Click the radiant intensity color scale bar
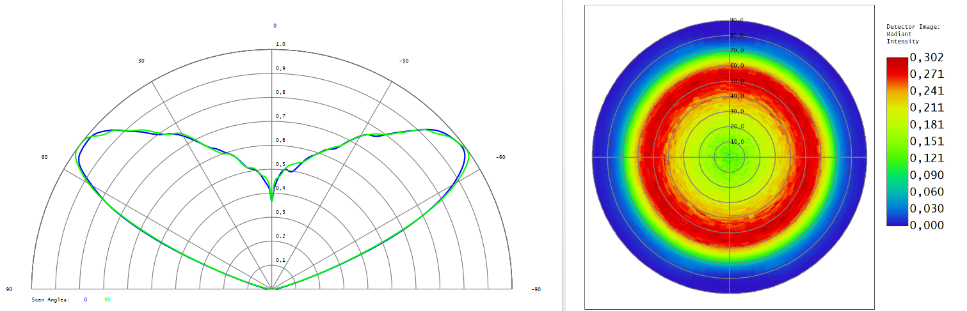 coord(897,141)
